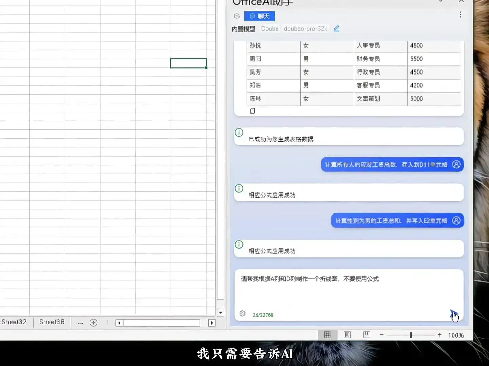Switch to the 聊天 chat tab
Screen dimensions: 489x366
coord(259,16)
